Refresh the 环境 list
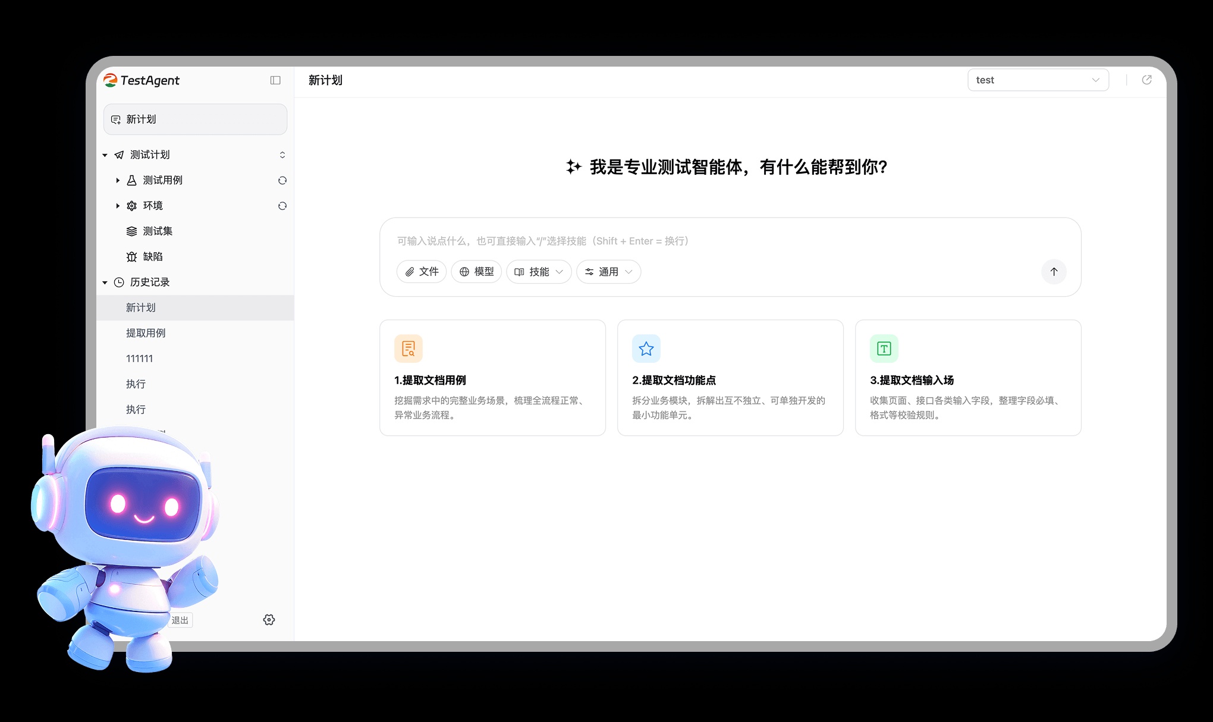Screen dimensions: 1213x722 pyautogui.click(x=282, y=206)
